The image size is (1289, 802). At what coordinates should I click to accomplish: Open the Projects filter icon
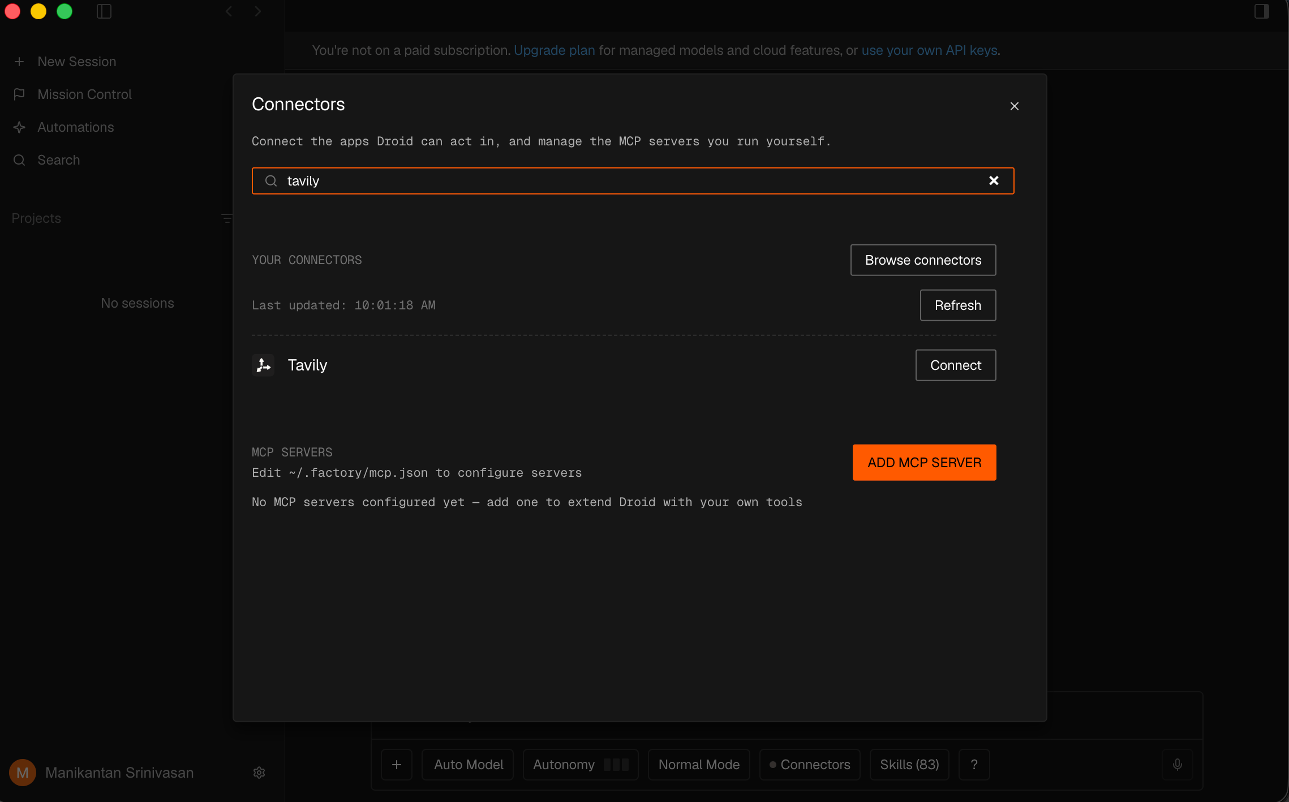pyautogui.click(x=226, y=218)
